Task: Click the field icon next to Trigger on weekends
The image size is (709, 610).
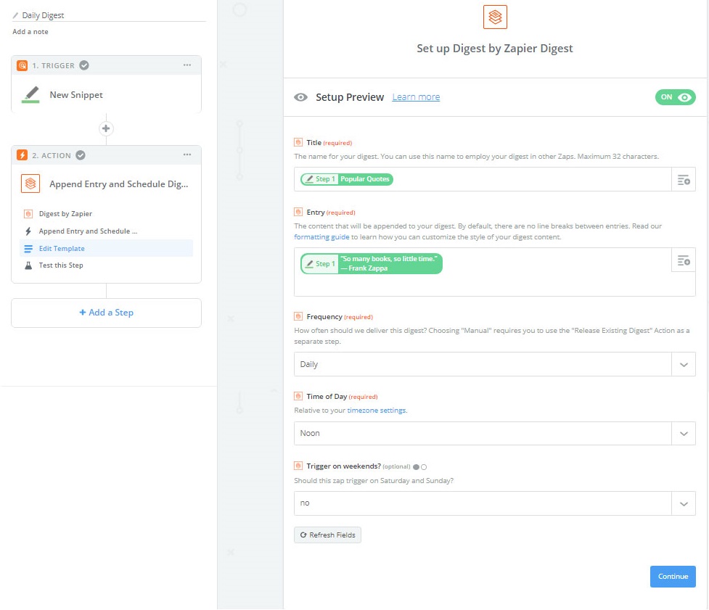Action: pyautogui.click(x=298, y=466)
